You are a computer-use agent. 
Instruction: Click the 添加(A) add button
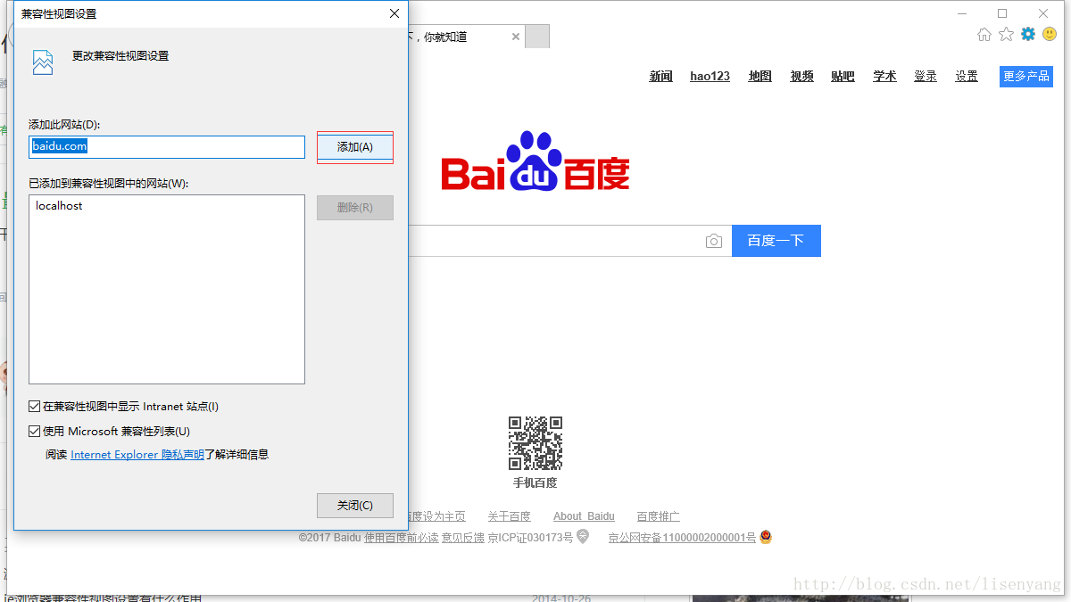pos(355,147)
